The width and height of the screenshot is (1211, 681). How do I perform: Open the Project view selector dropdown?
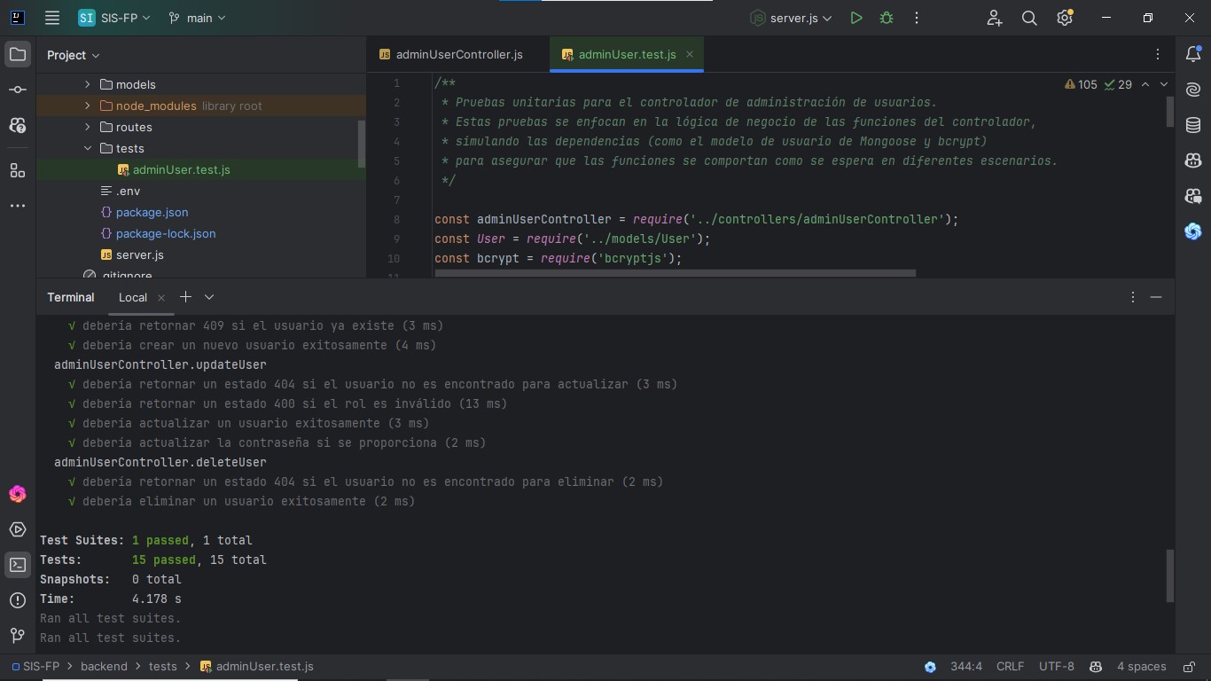74,55
